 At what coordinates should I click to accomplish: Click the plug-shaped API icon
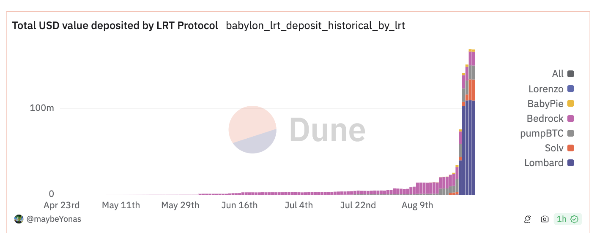point(527,219)
